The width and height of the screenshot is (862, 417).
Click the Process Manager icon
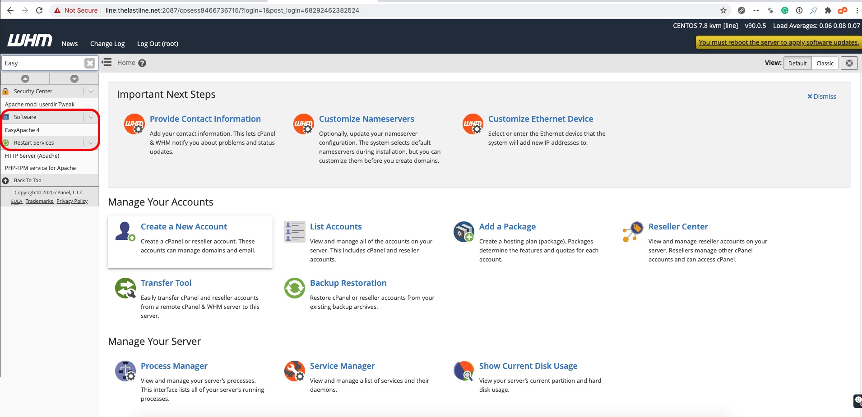(125, 371)
